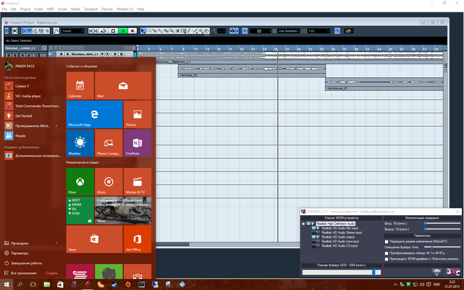Open the File menu
Screen dimensions: 464x290
pos(4,9)
